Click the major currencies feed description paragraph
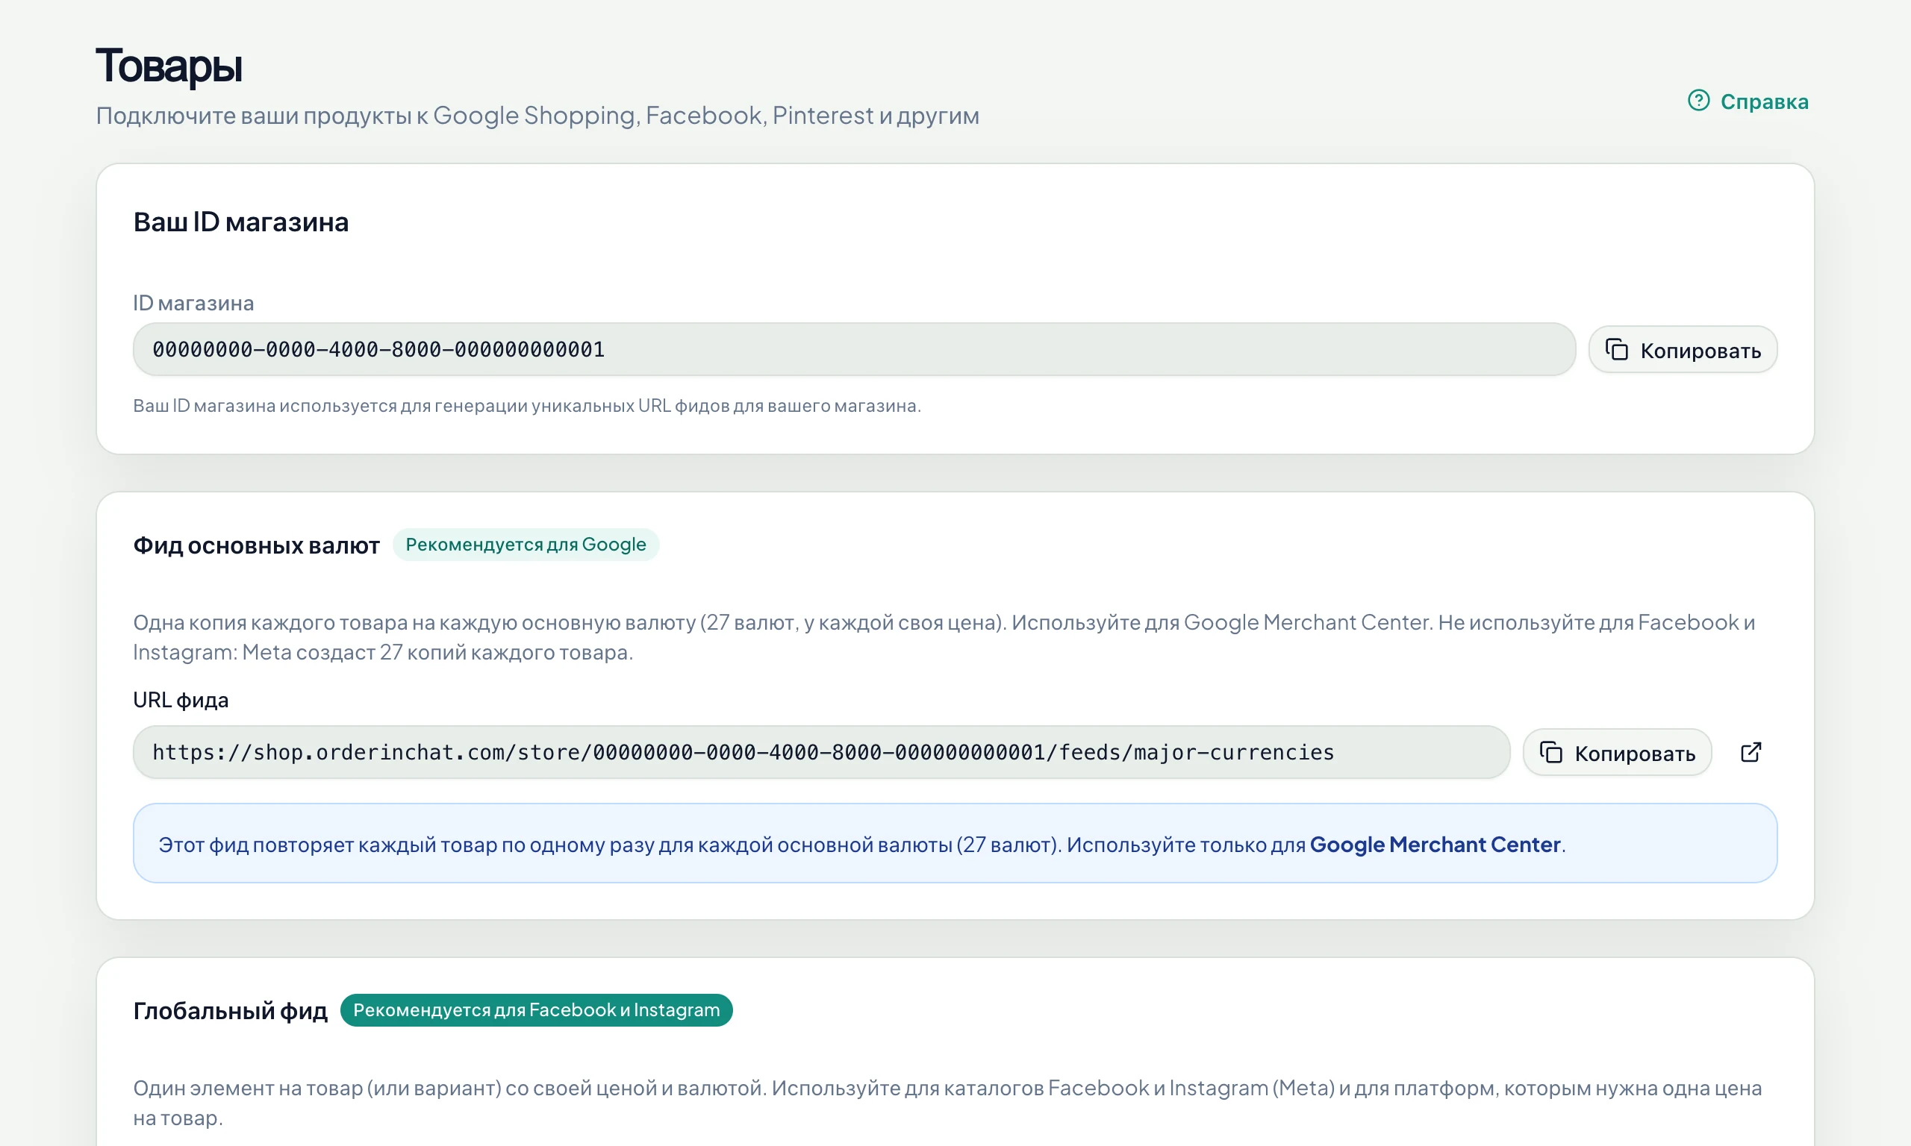The image size is (1911, 1146). click(944, 637)
